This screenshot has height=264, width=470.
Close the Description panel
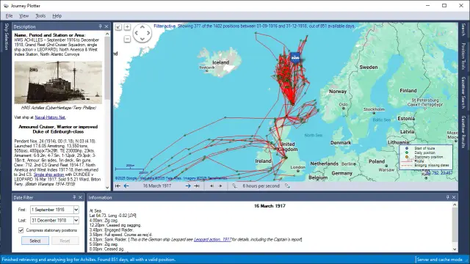(106, 26)
